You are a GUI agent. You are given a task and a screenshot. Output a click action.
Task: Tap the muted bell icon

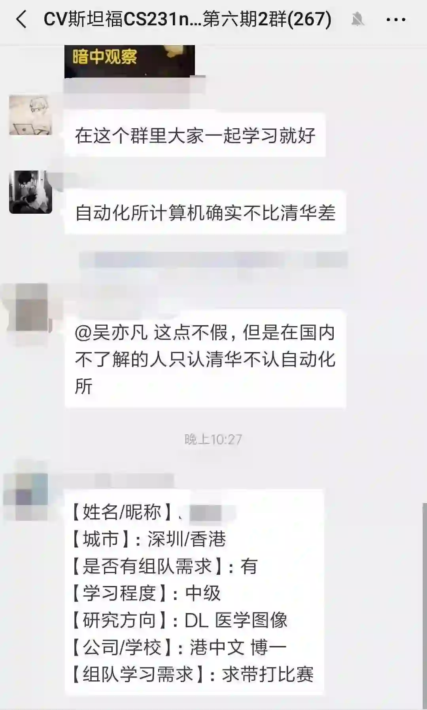[x=357, y=19]
